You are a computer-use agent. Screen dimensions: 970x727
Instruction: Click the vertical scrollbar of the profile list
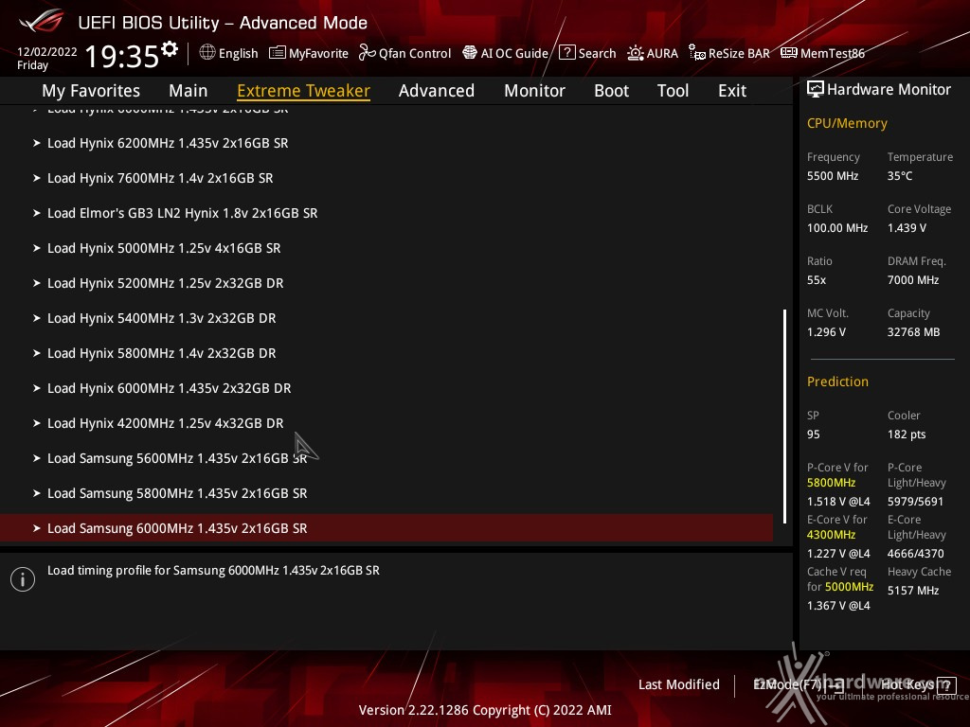[x=785, y=417]
